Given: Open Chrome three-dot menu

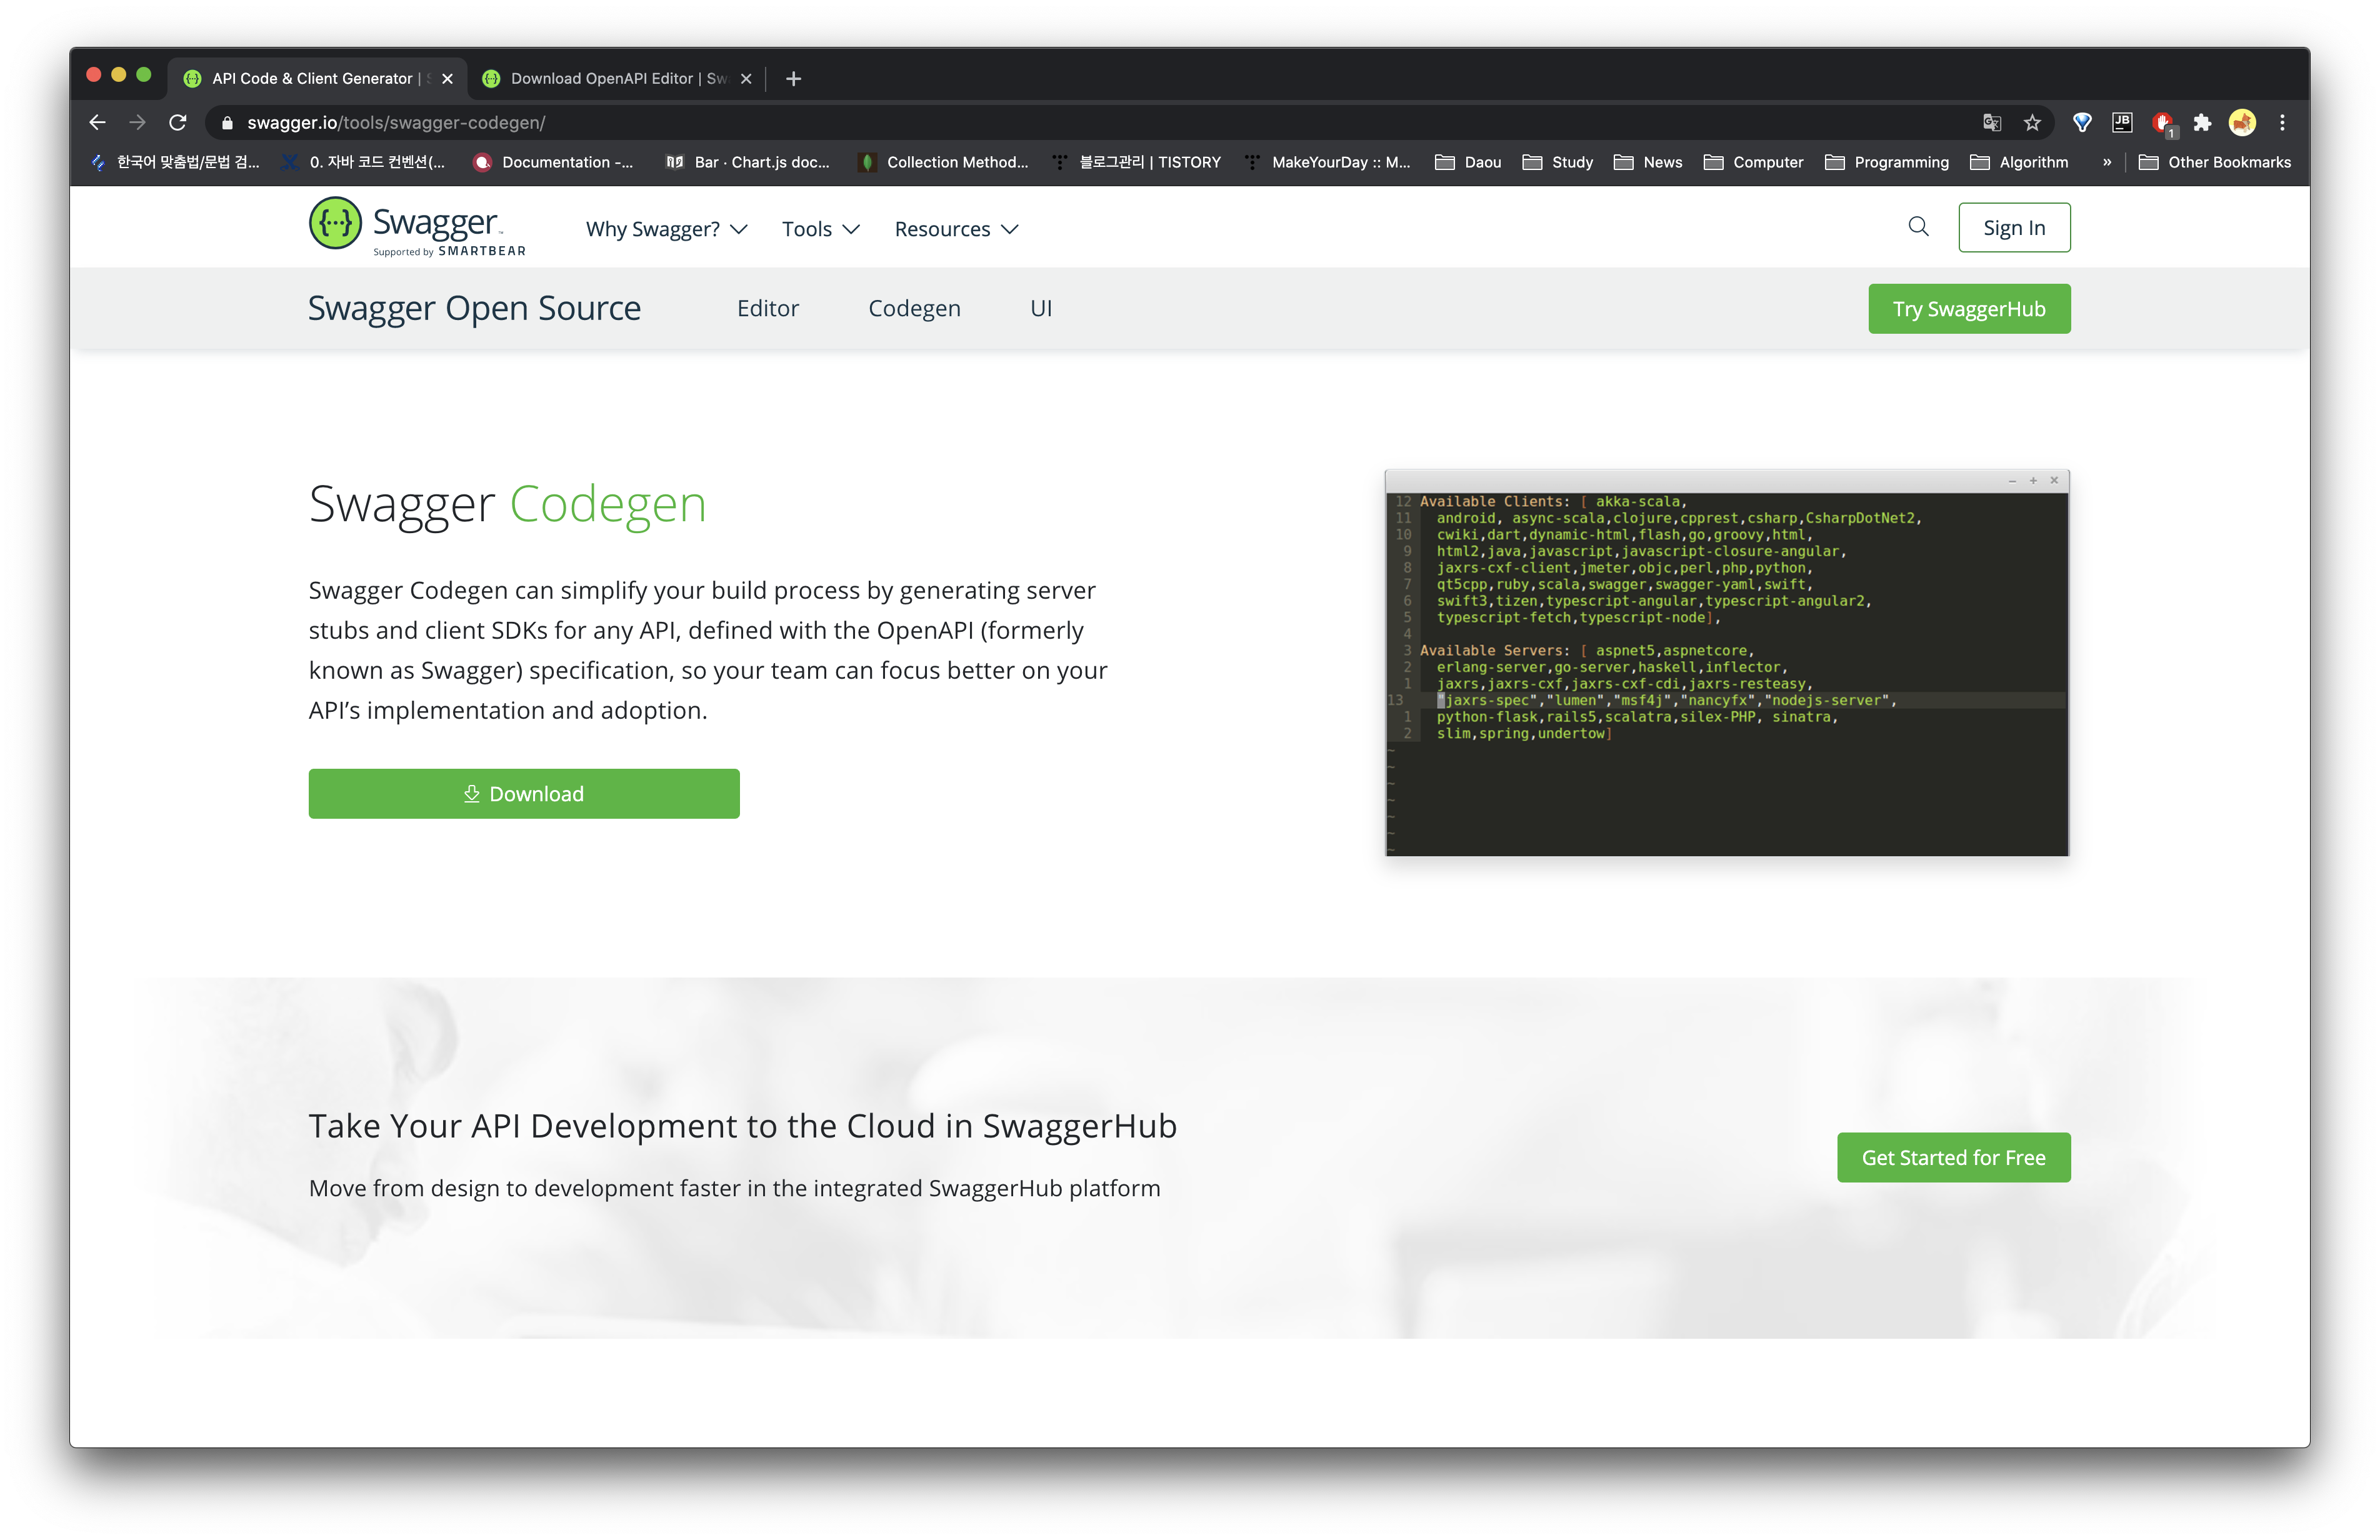Looking at the screenshot, I should [2281, 123].
